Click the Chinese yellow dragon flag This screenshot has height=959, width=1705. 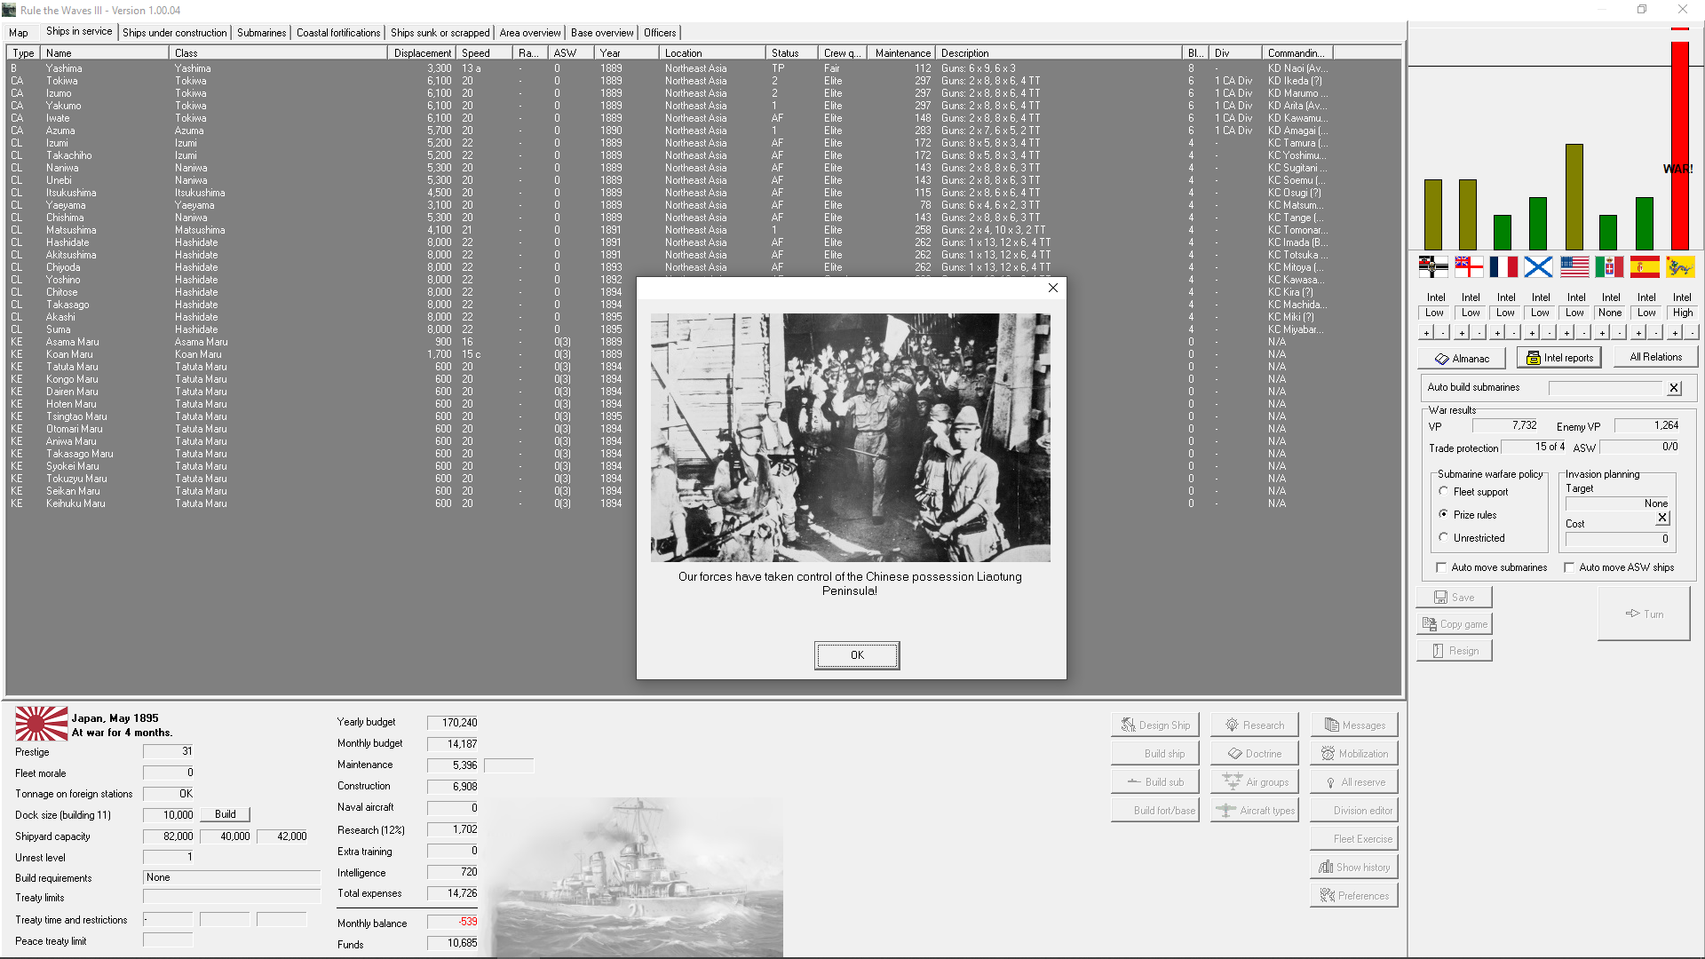click(x=1679, y=266)
